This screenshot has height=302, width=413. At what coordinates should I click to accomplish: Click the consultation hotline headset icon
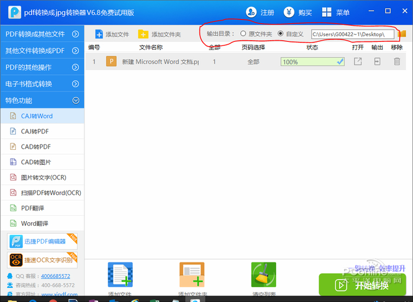coord(10,285)
